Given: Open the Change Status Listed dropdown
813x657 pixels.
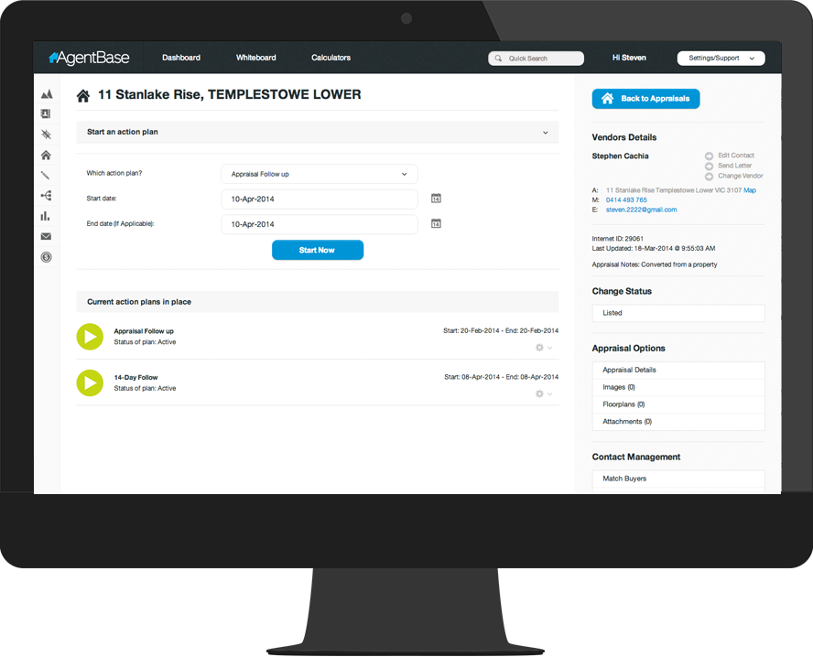Looking at the screenshot, I should pyautogui.click(x=678, y=313).
